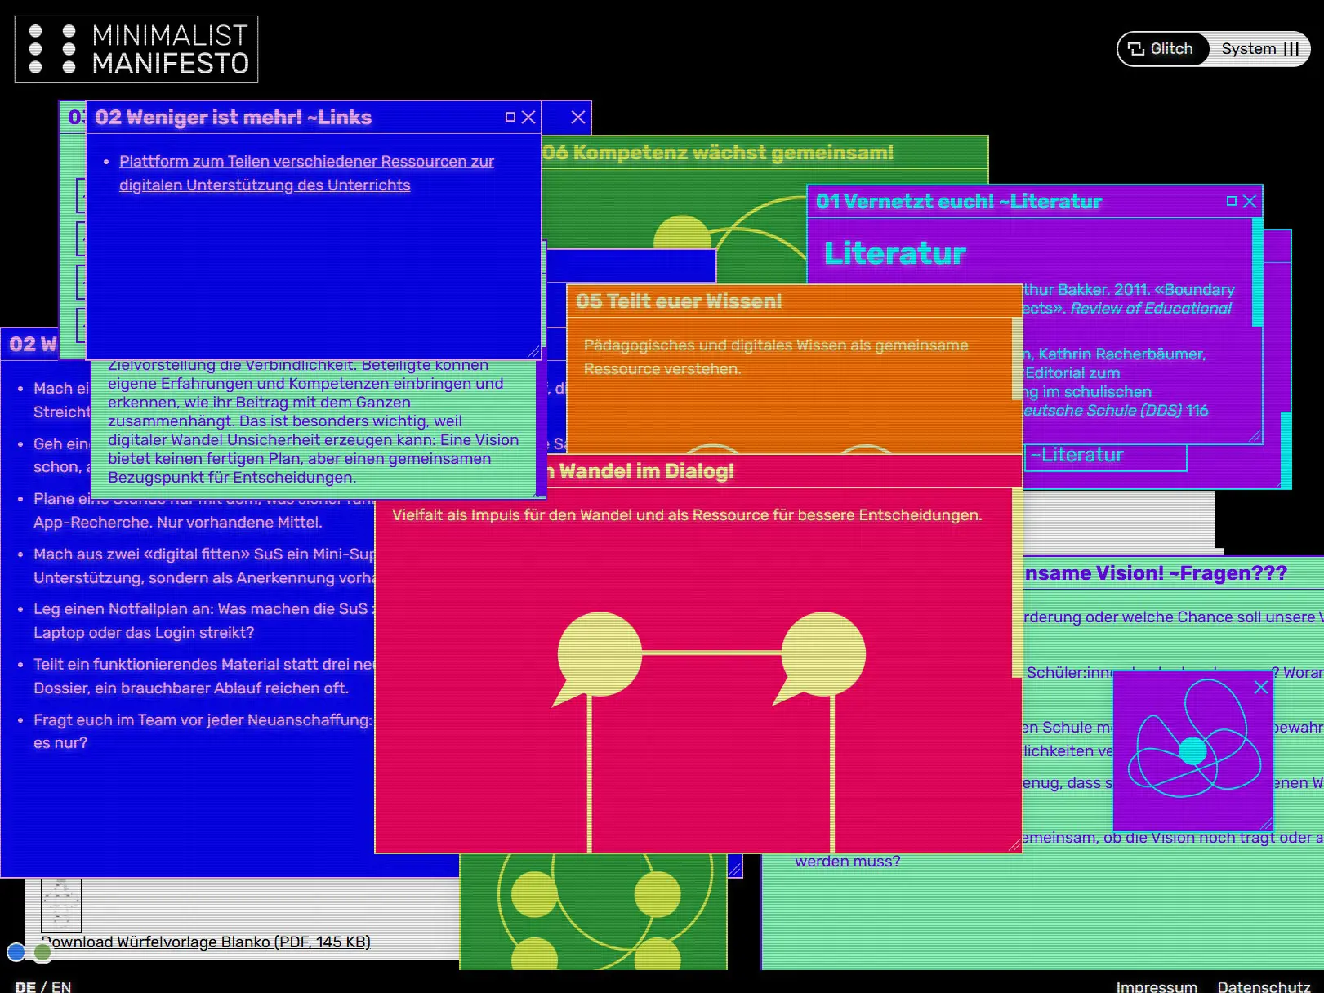Click the bullet 'Mach aus zwei «digital fitten» SuS'
The height and width of the screenshot is (993, 1324).
tap(204, 566)
